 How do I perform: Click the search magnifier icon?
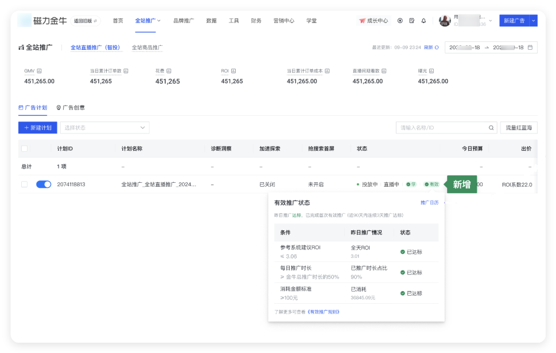(x=491, y=127)
